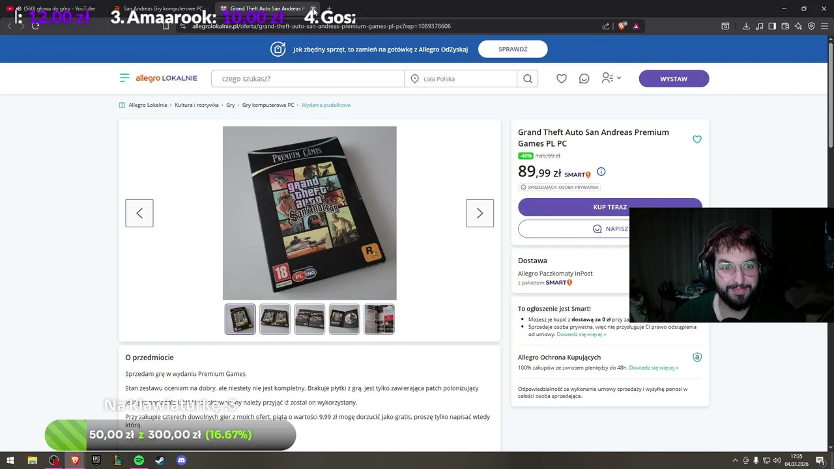Screen dimensions: 834x469
Task: Show price info via the circled i icon
Action: tap(601, 172)
